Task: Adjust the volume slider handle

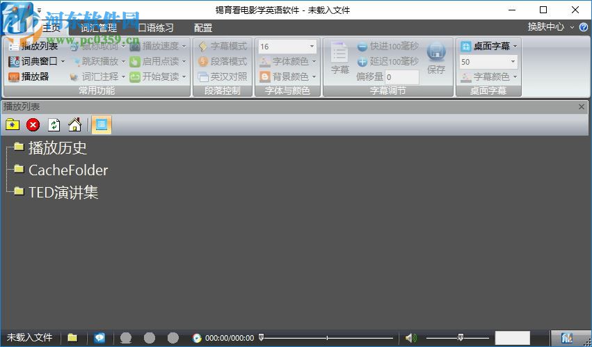Action: pyautogui.click(x=461, y=337)
